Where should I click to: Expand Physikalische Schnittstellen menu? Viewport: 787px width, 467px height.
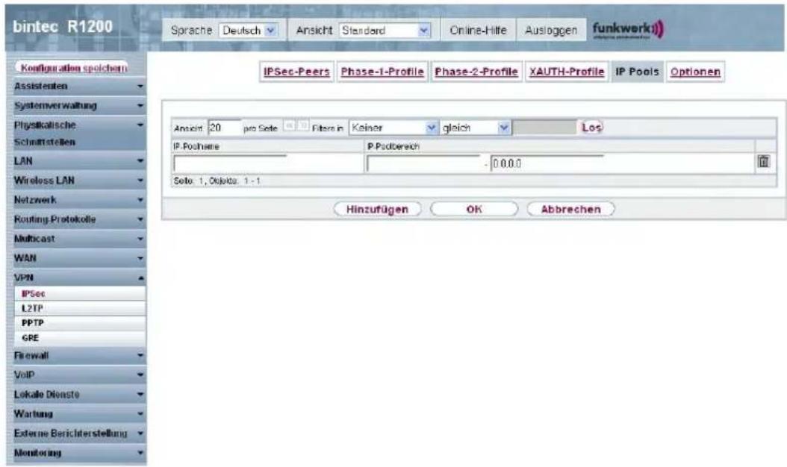pos(79,134)
